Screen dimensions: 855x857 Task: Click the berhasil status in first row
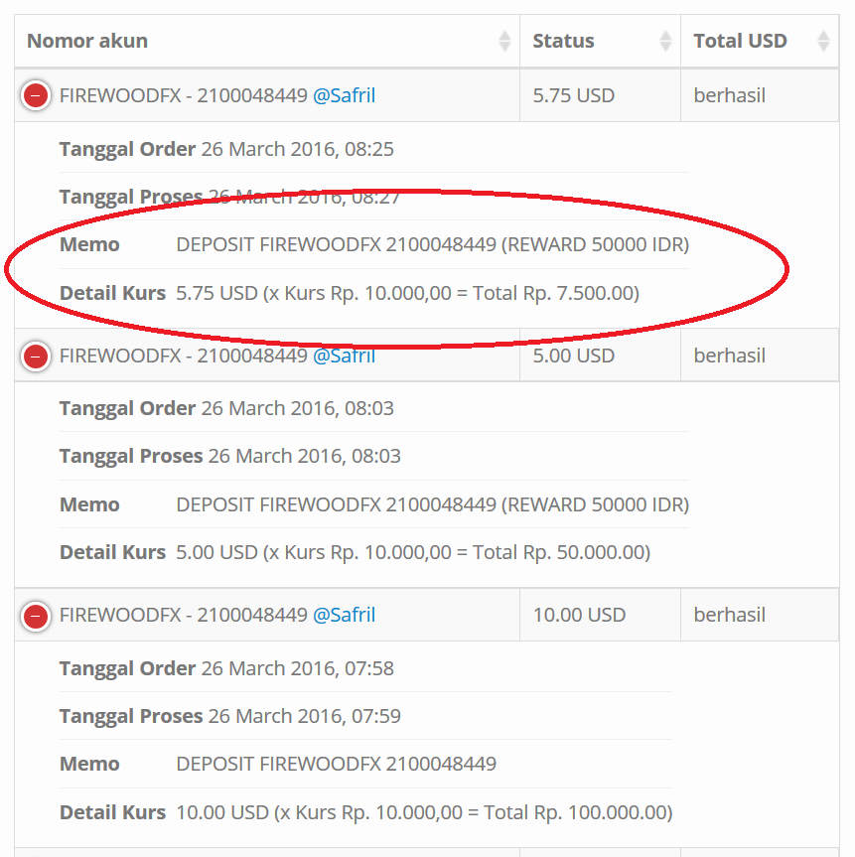729,95
